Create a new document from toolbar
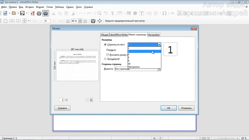 [x=5, y=13]
